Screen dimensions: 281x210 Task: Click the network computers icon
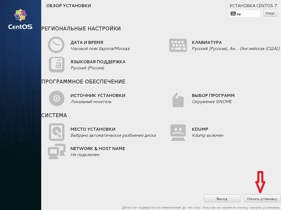[57, 151]
